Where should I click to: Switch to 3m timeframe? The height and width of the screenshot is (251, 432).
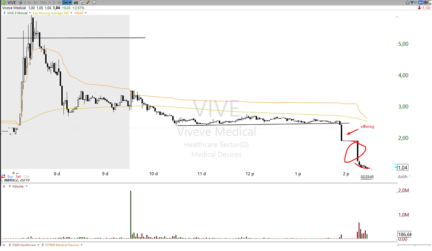[35, 3]
